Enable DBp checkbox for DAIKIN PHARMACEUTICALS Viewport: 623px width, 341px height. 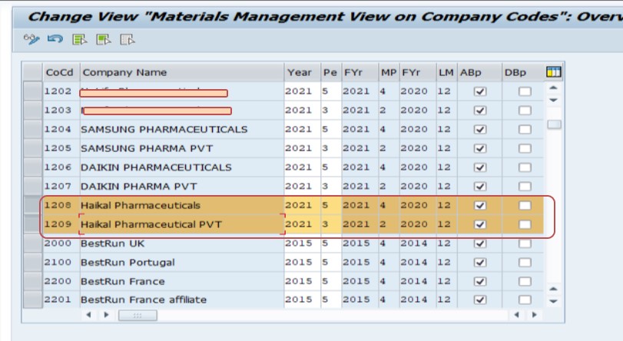[x=525, y=167]
